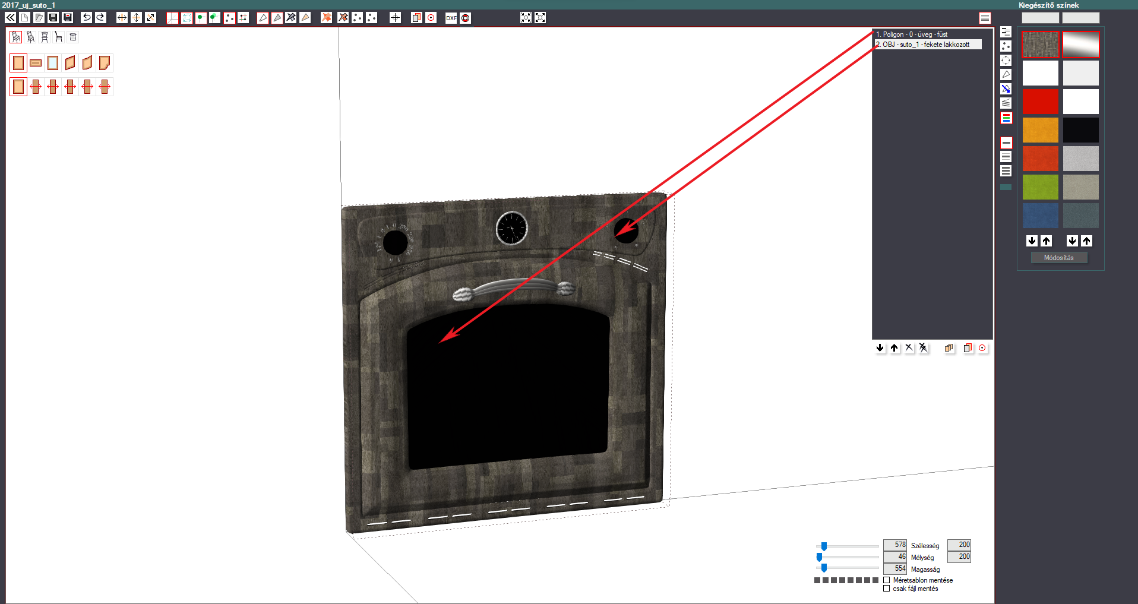The image size is (1138, 604).
Task: Select the horizontal resize arrows tool
Action: [x=122, y=18]
